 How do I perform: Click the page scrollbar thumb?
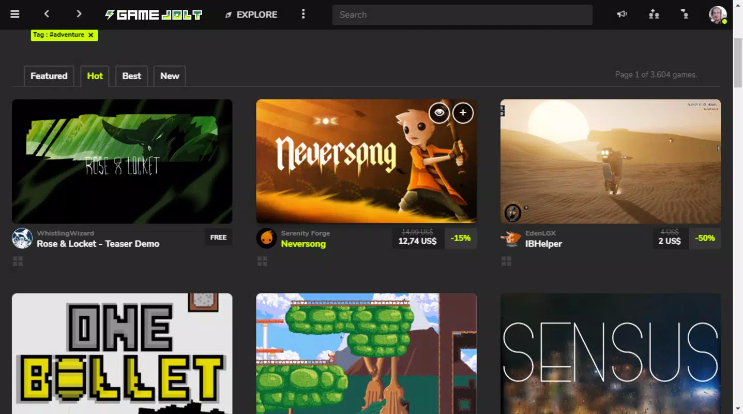pyautogui.click(x=738, y=62)
